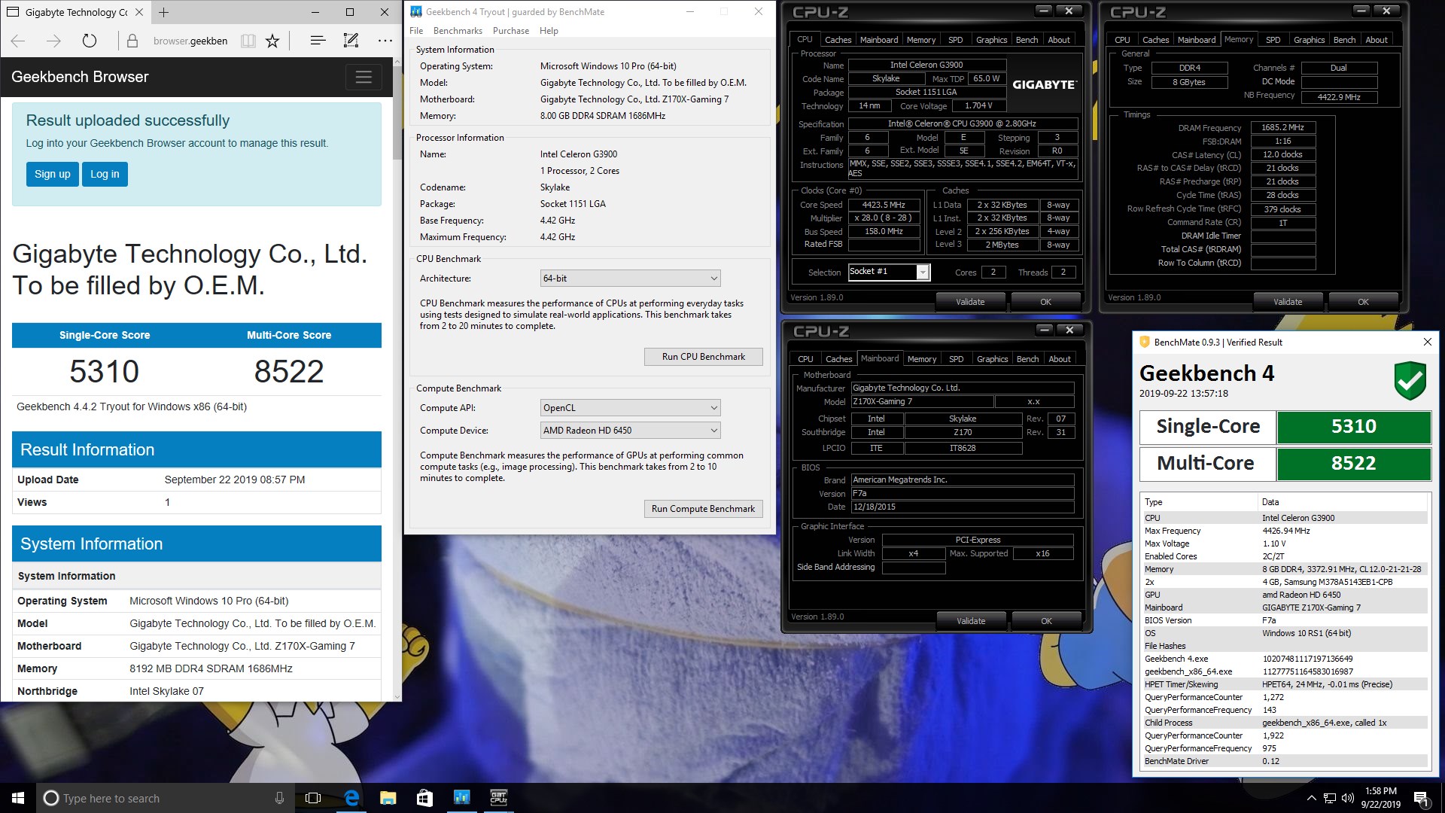
Task: Minimize the CPU-Z Mainboard window
Action: point(1044,330)
